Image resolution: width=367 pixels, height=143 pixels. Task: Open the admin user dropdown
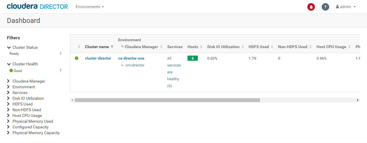pyautogui.click(x=346, y=7)
